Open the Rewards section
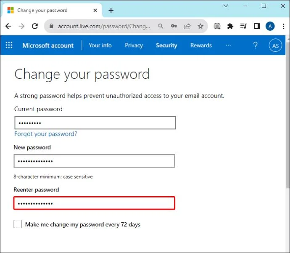290x253 pixels. [201, 45]
